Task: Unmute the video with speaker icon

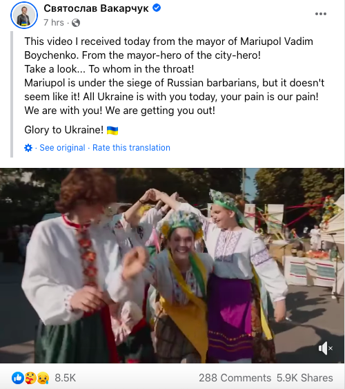Action: [x=325, y=348]
